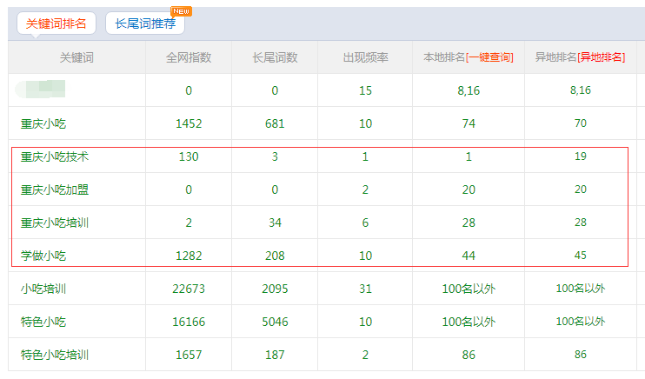645x379 pixels.
Task: Click the blurred keyword in first row
Action: [x=43, y=89]
